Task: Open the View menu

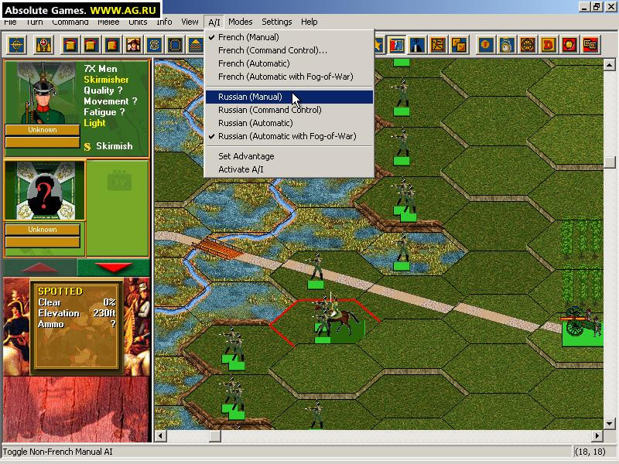Action: (190, 22)
